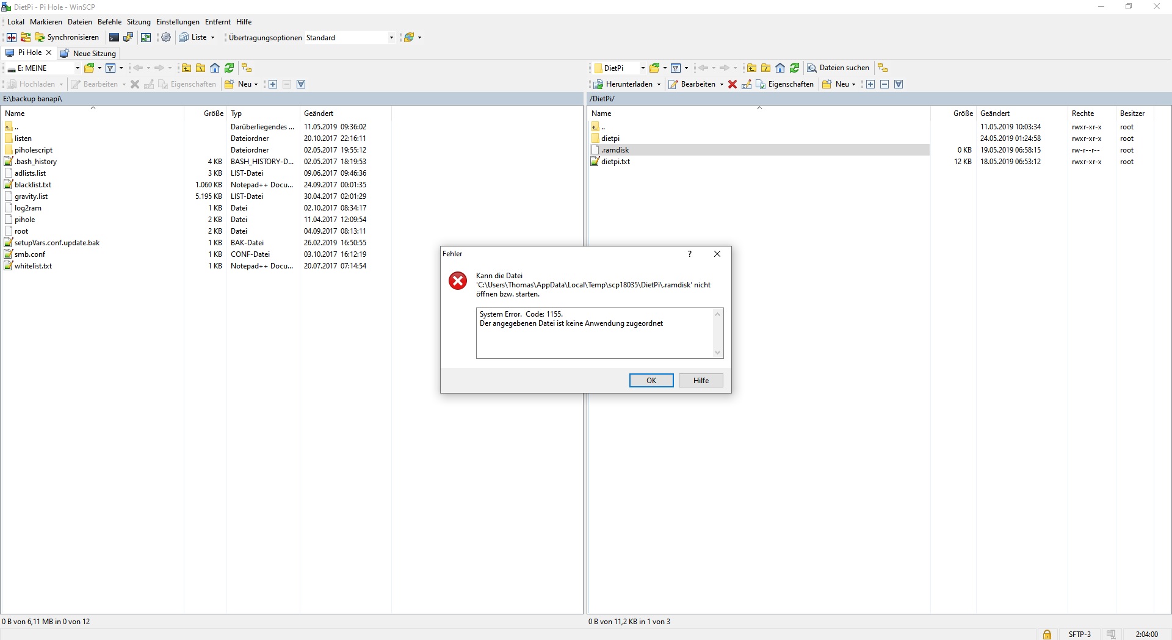This screenshot has width=1172, height=640.
Task: Select blacklist.txt in the local panel
Action: pos(34,185)
